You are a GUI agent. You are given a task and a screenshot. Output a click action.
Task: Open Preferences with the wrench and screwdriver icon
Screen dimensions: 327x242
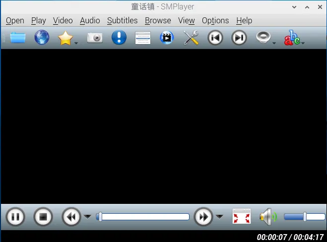tap(191, 38)
